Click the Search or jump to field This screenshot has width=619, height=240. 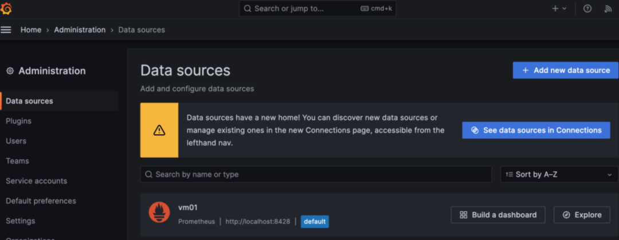point(318,9)
